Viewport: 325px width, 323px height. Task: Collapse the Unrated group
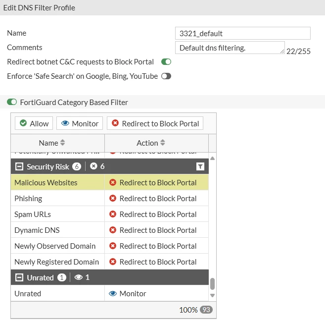(19, 277)
